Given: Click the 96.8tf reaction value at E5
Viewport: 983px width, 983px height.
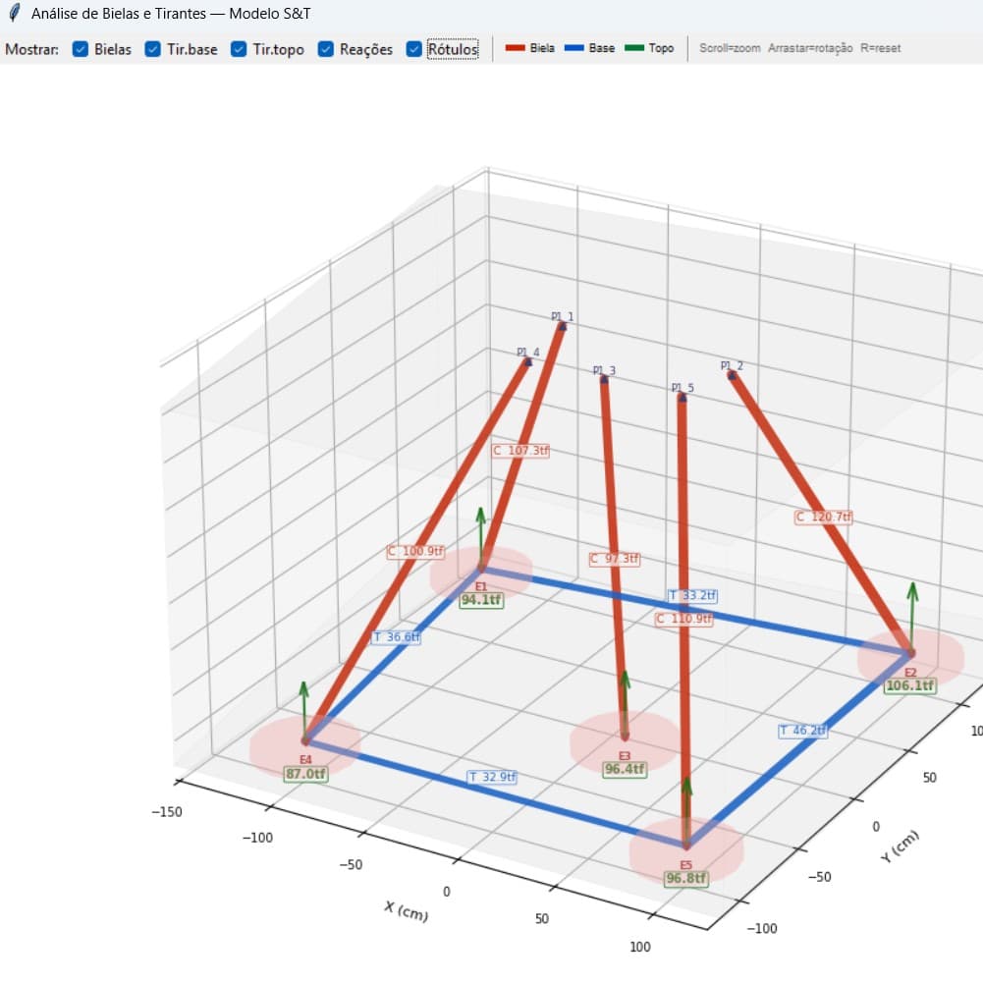Looking at the screenshot, I should pos(685,878).
